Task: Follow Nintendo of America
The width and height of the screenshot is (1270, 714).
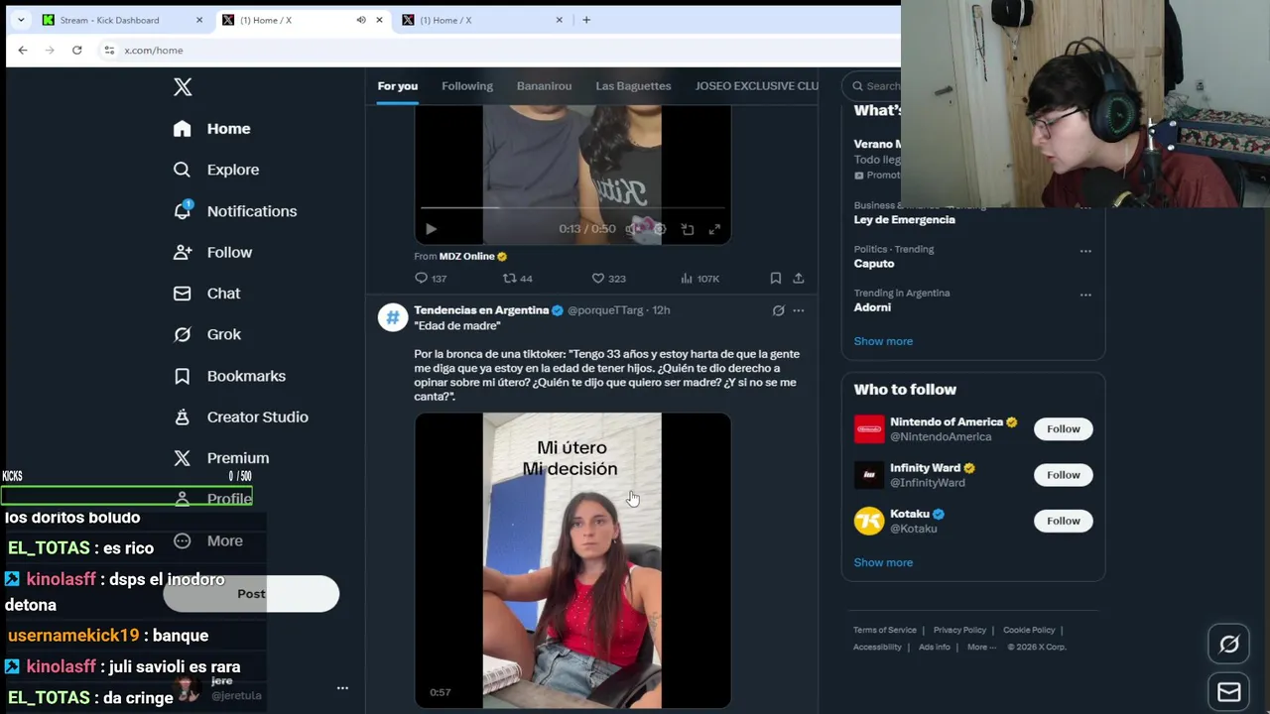Action: click(x=1063, y=429)
